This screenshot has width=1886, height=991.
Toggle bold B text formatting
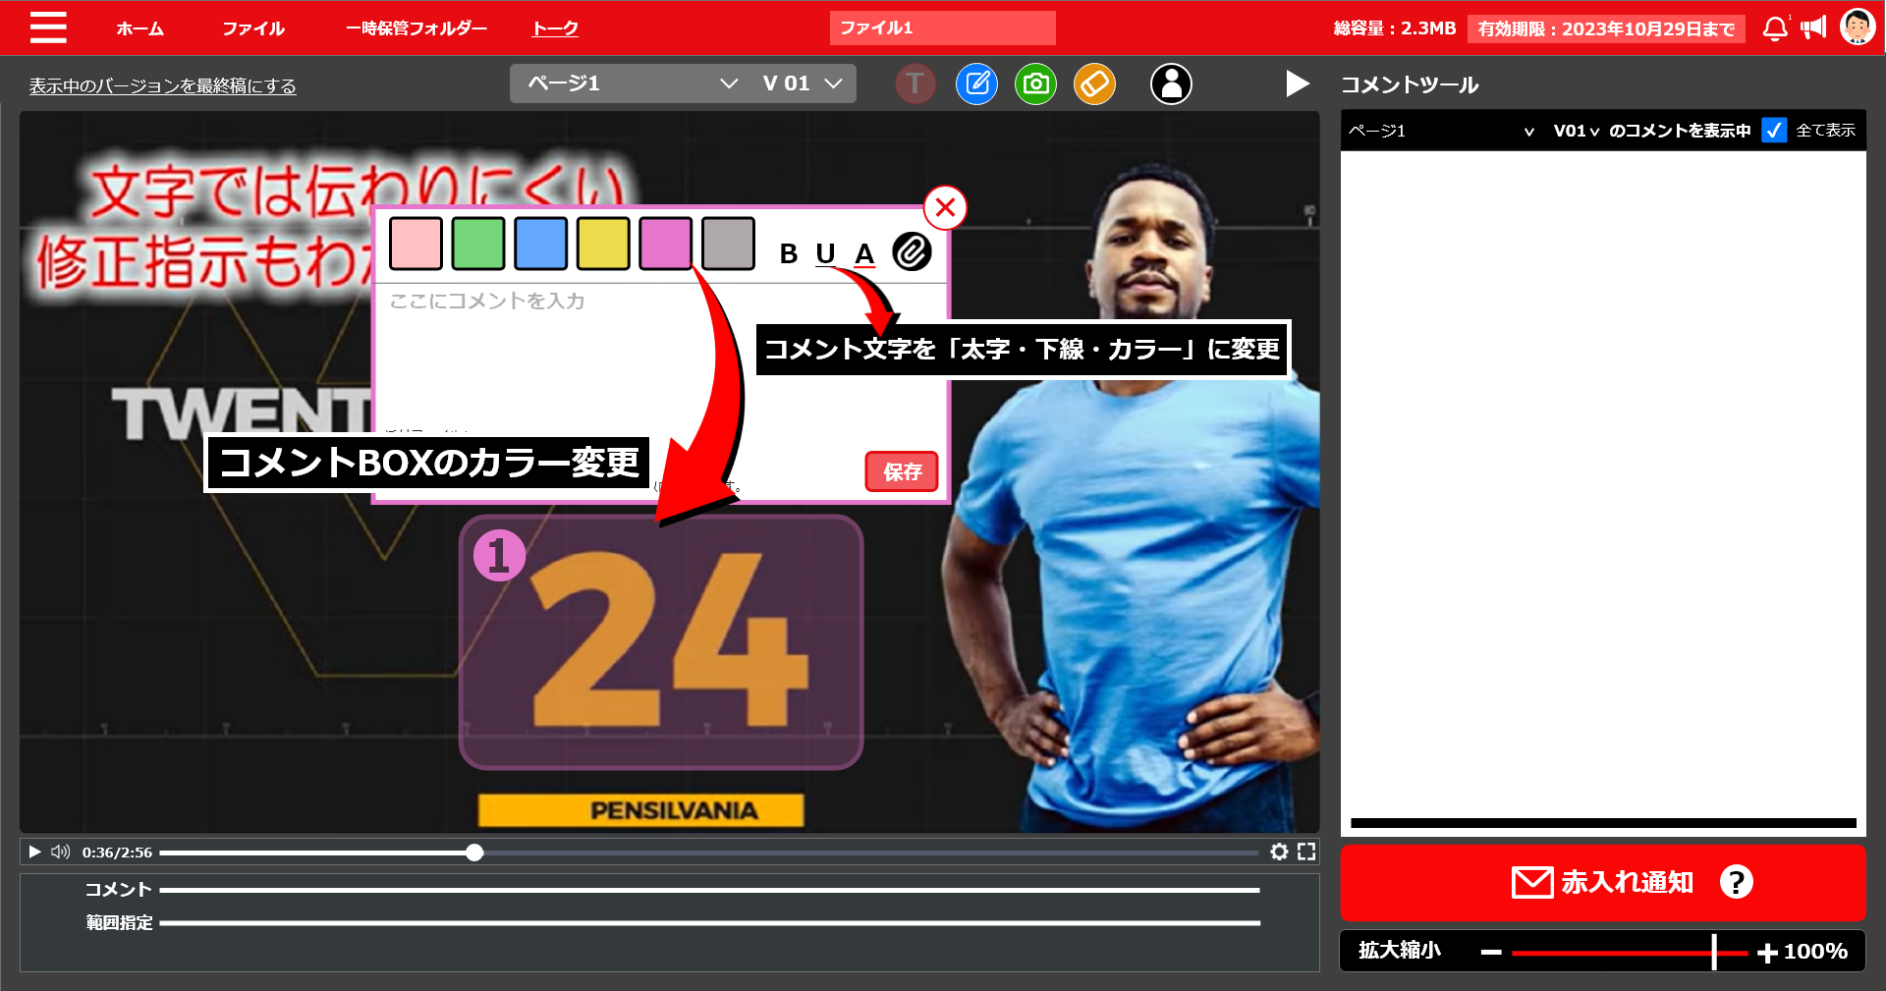pyautogui.click(x=788, y=254)
